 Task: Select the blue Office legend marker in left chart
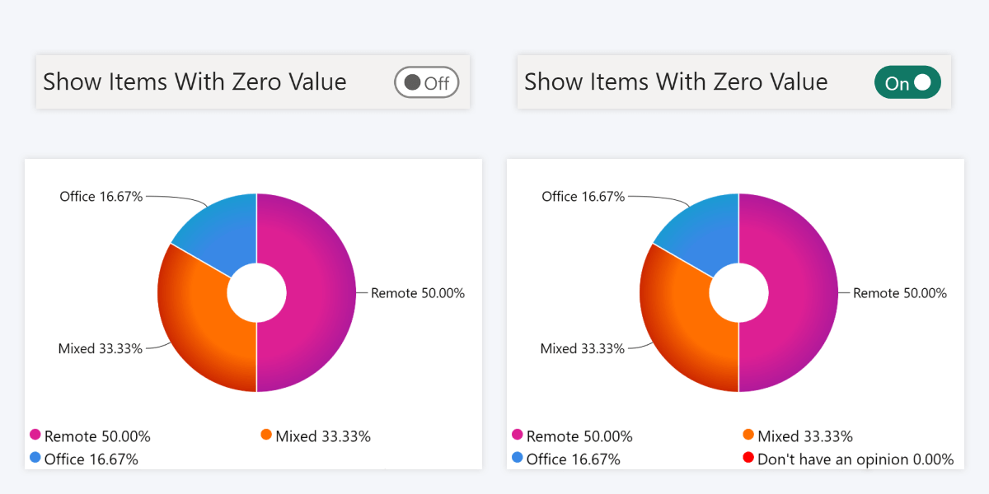(35, 459)
